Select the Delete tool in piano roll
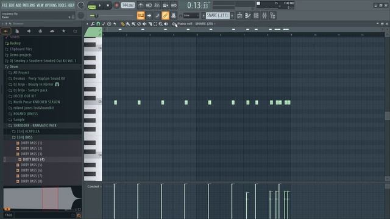Viewport: 390px width, 219px height. click(x=139, y=24)
